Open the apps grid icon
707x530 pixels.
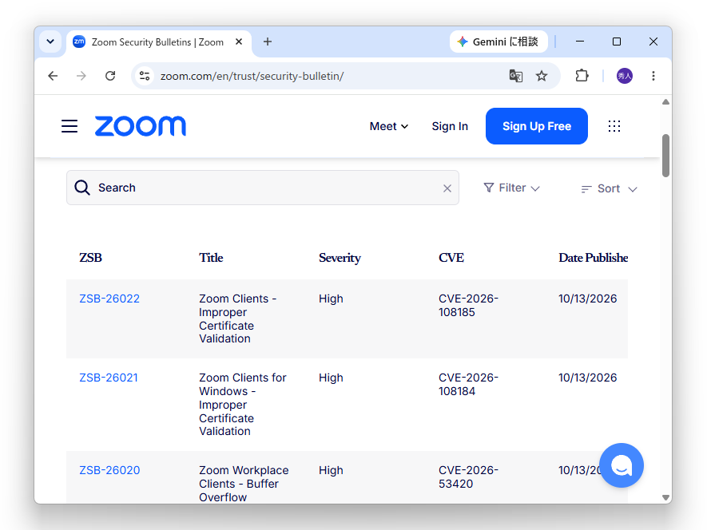pyautogui.click(x=614, y=126)
